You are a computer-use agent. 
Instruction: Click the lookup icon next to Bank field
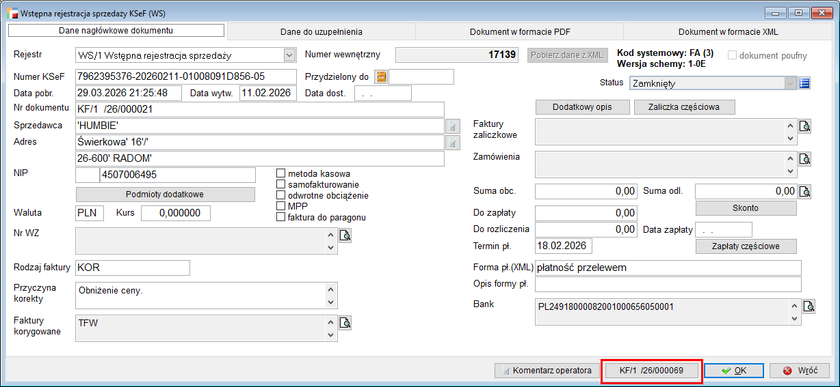pyautogui.click(x=809, y=306)
